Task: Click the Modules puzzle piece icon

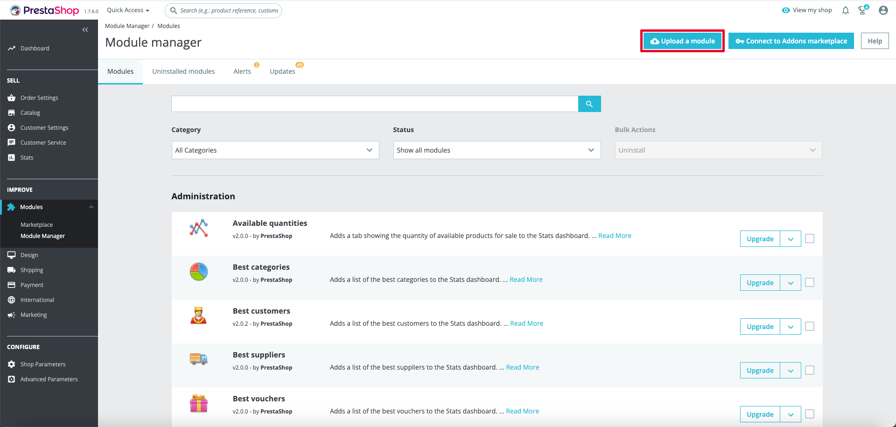Action: click(x=11, y=207)
